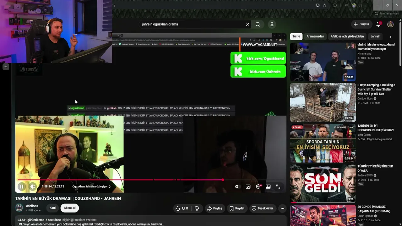Screen dimensions: 402x226
Task: Open the title 'TÜRKİYE'Yİ DEĞİŞTİRECEK O YASA!'
Action: 375,168
